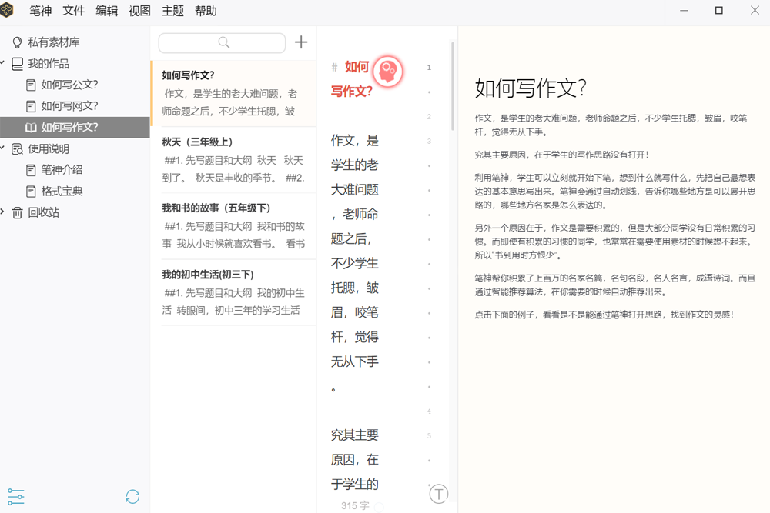Click the editor's vertical scrollbar
Screen dimensions: 770x513
(453, 85)
